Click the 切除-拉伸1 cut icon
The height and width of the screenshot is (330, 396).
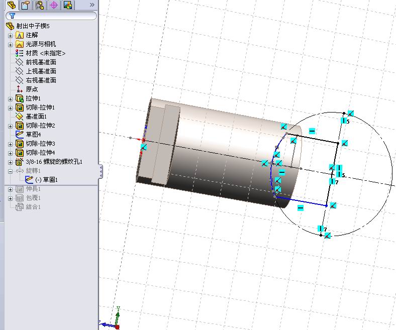pyautogui.click(x=20, y=107)
